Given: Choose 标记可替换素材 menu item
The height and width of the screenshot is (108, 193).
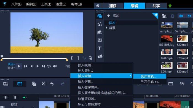Looking at the screenshot, I should point(101,104).
